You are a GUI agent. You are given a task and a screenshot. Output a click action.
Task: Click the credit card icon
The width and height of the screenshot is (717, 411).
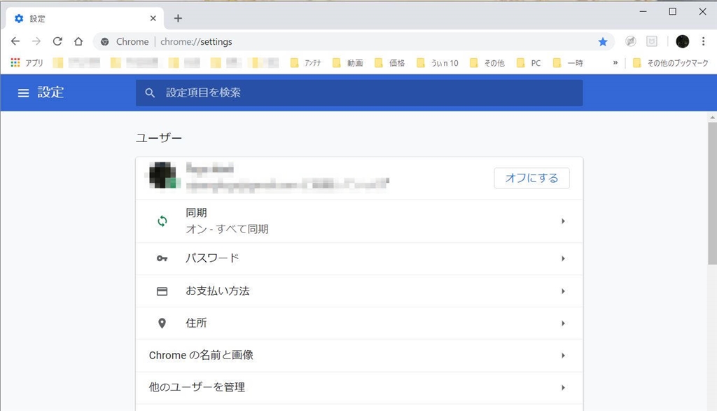point(162,291)
